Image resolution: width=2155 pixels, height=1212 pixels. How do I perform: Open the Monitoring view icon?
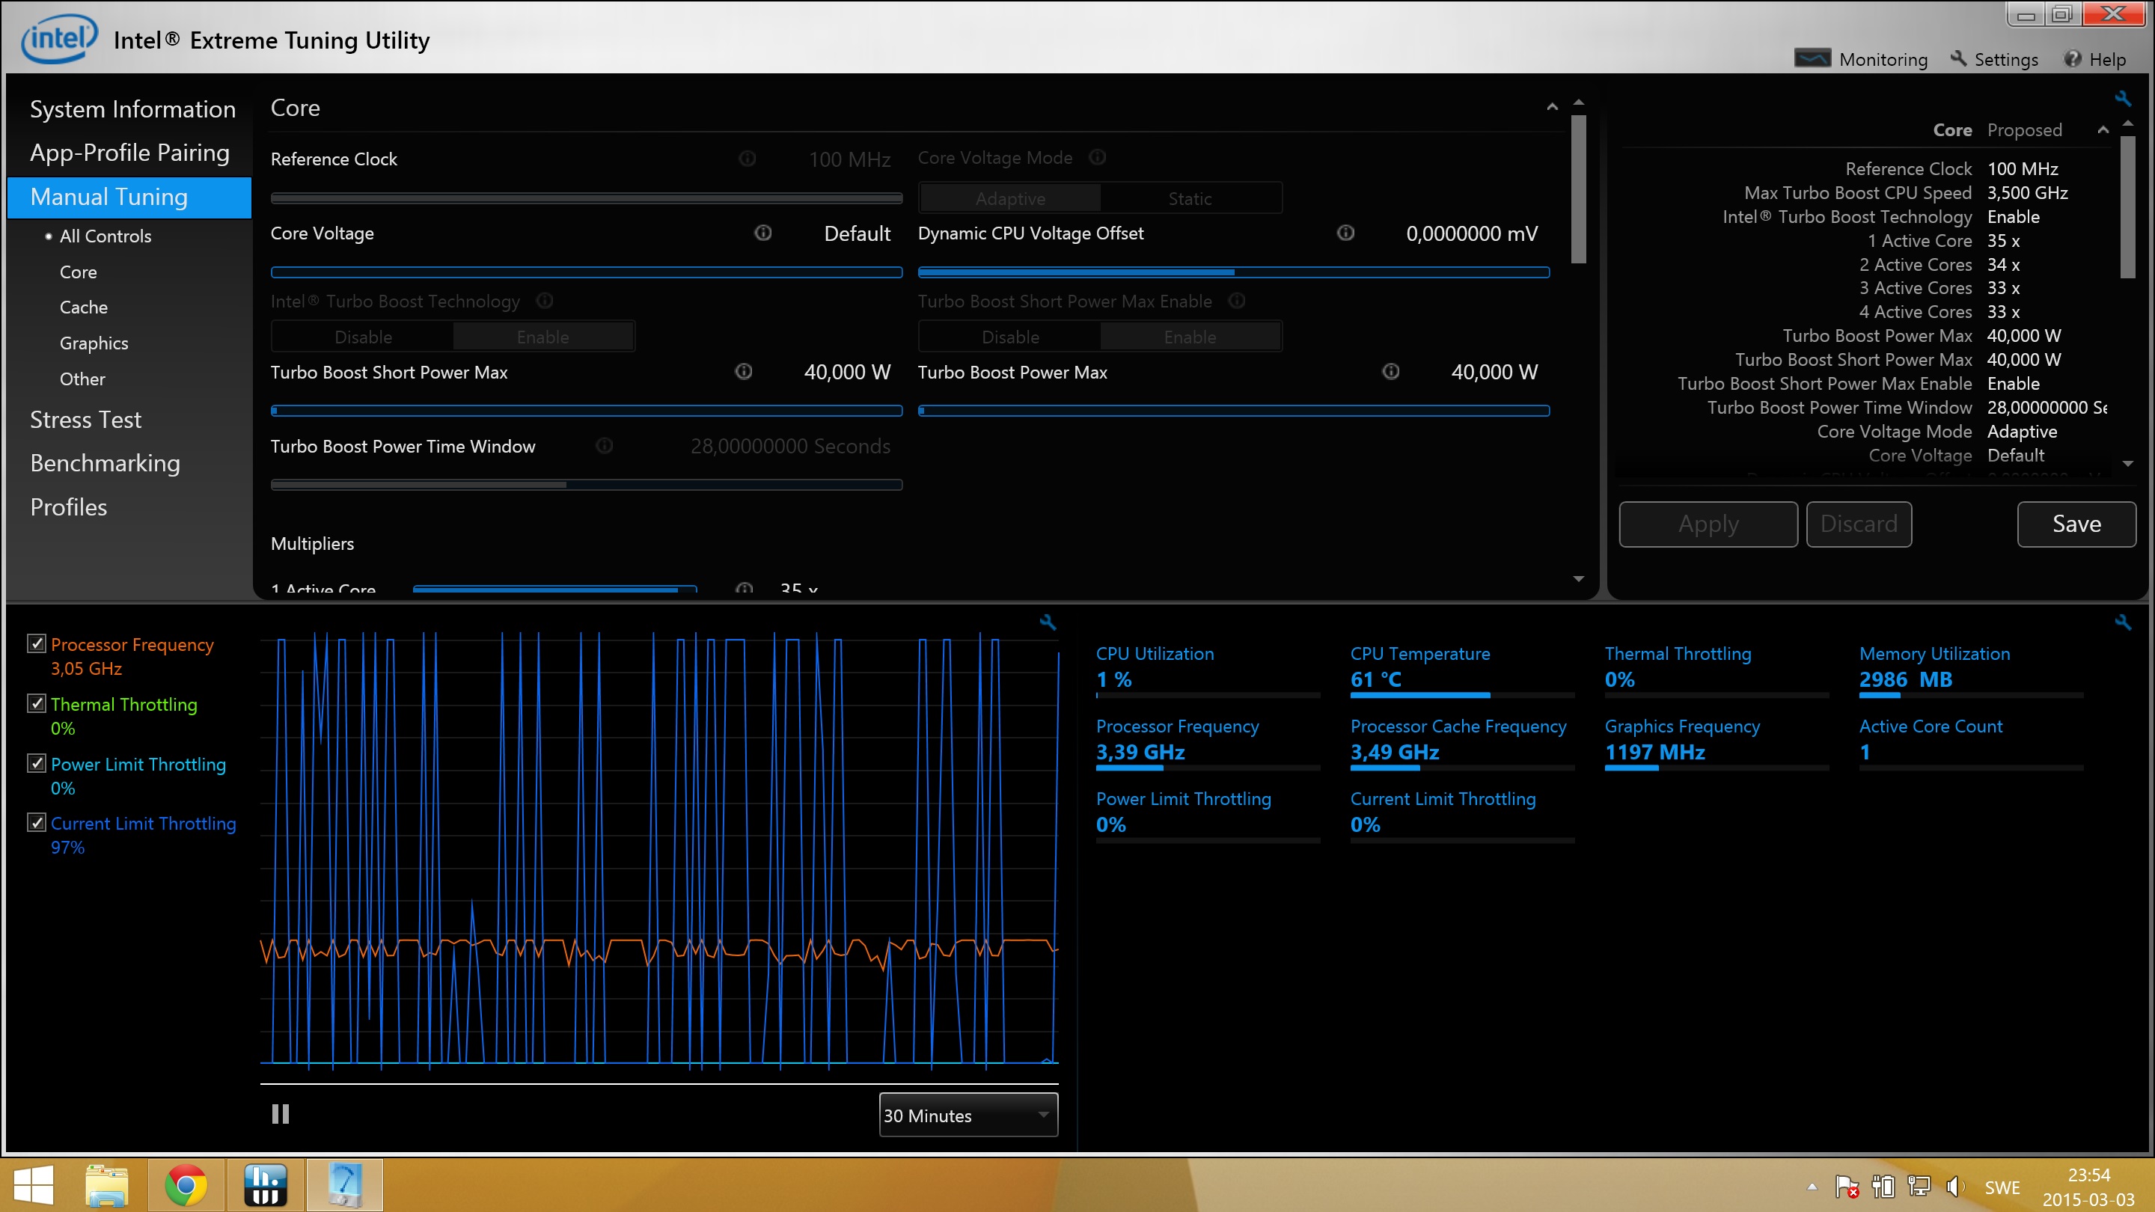(x=1812, y=58)
